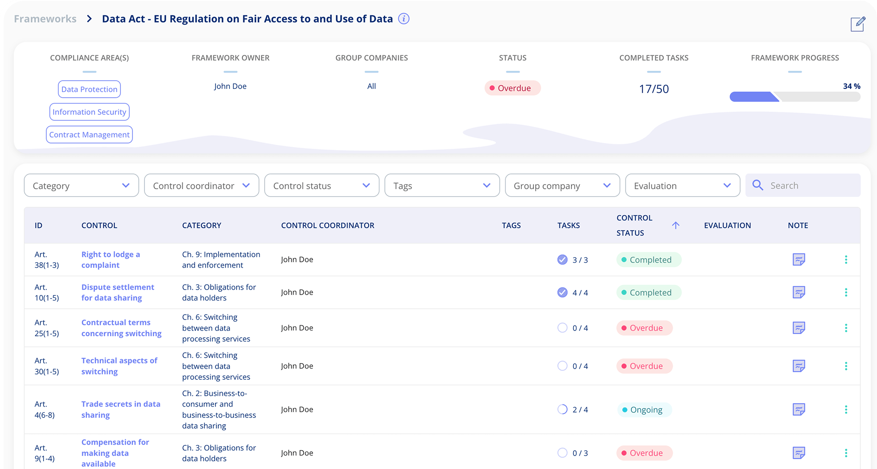Open the Group company dropdown
This screenshot has height=469, width=877.
(x=562, y=185)
